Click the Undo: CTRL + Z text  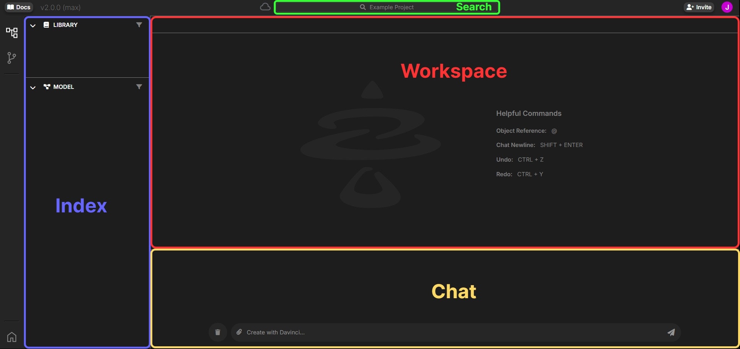point(520,160)
